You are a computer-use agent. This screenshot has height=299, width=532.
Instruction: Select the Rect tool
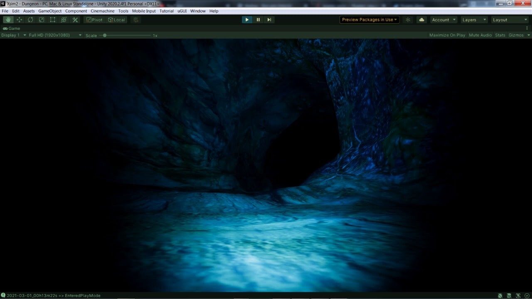[52, 20]
